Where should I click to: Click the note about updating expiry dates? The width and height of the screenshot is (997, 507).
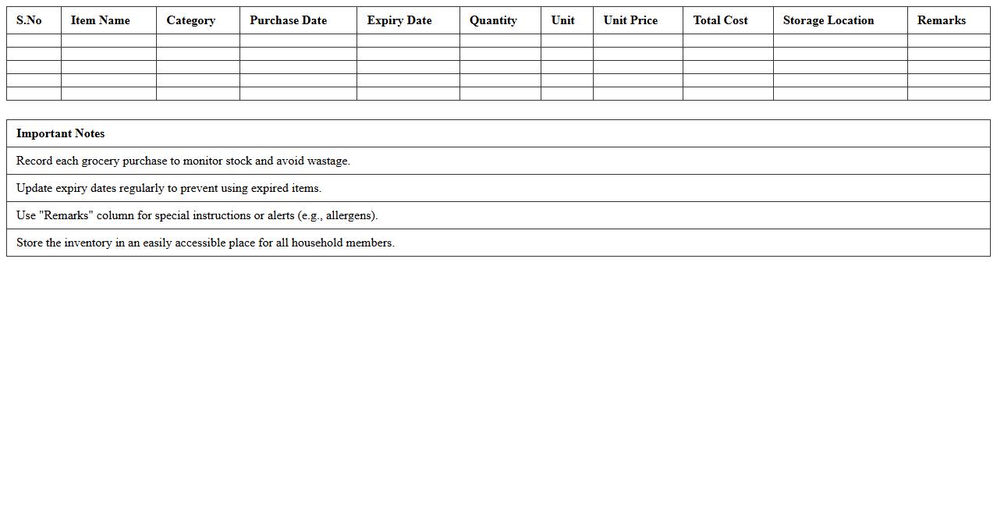[169, 188]
